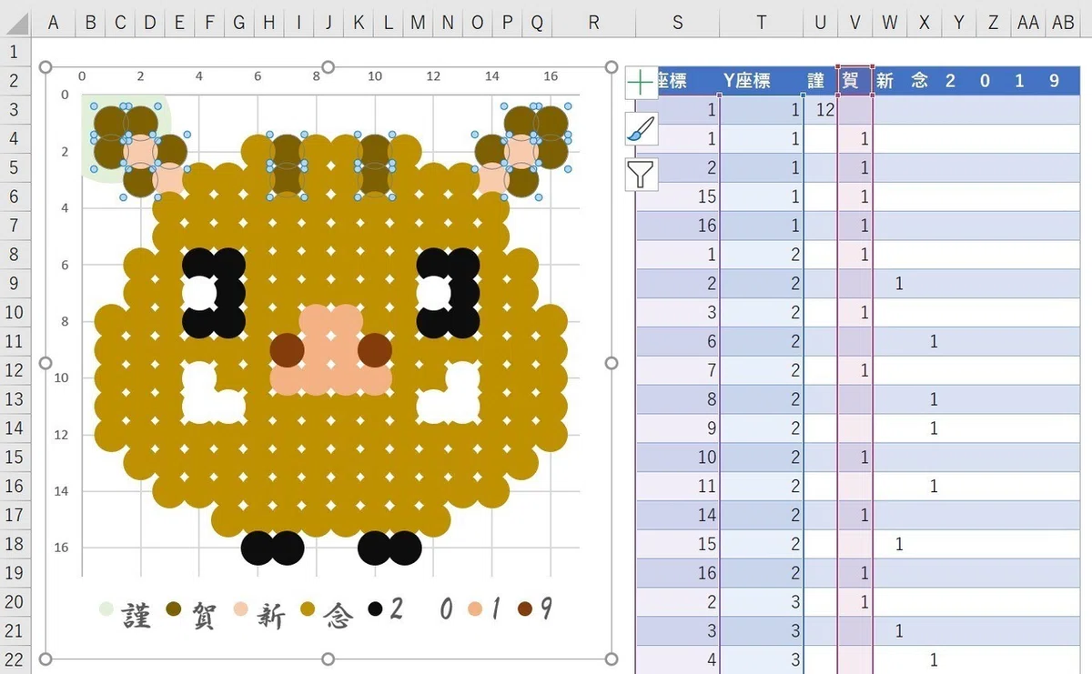The image size is (1092, 674).
Task: Click cell S7 containing 16
Action: [677, 226]
